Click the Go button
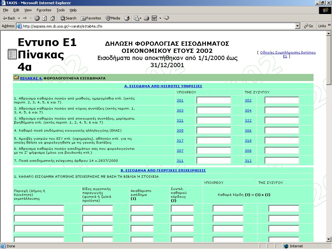332x249 pixels. tap(309, 26)
